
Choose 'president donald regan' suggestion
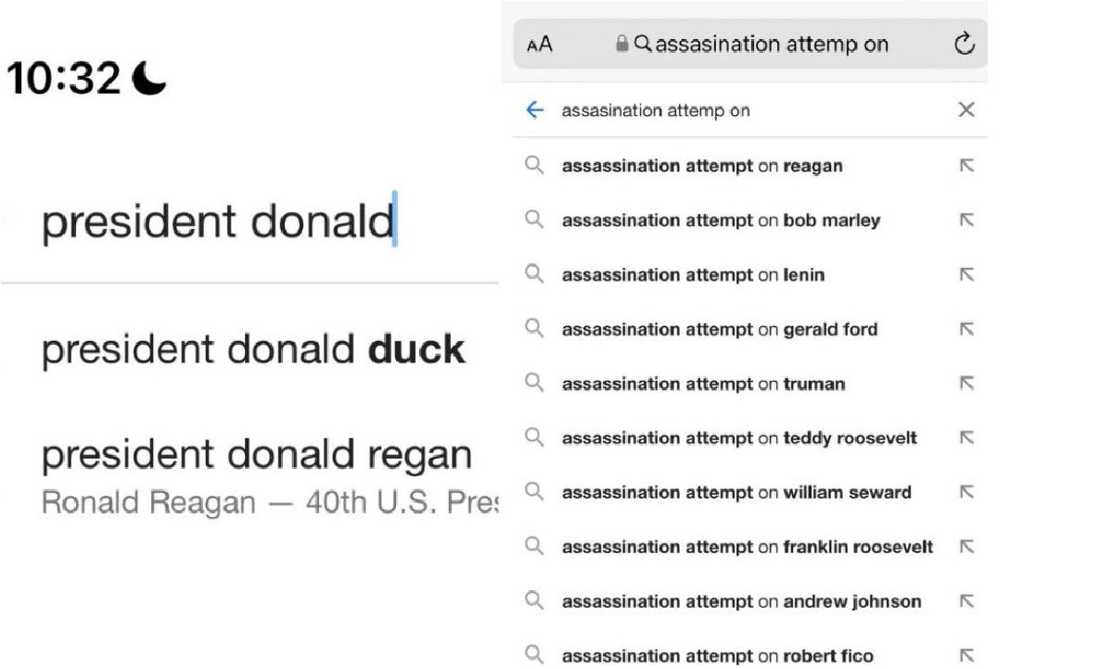tap(257, 456)
